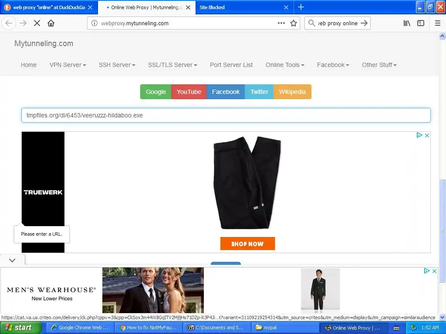Viewport: 446px width, 334px height.
Task: Click the browser Forward arrow button
Action: point(24,23)
